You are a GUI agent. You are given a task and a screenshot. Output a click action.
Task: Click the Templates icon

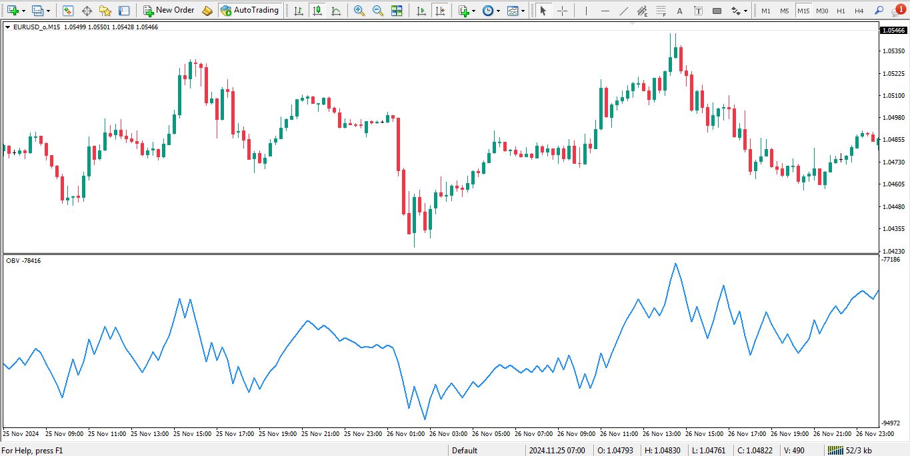(512, 11)
